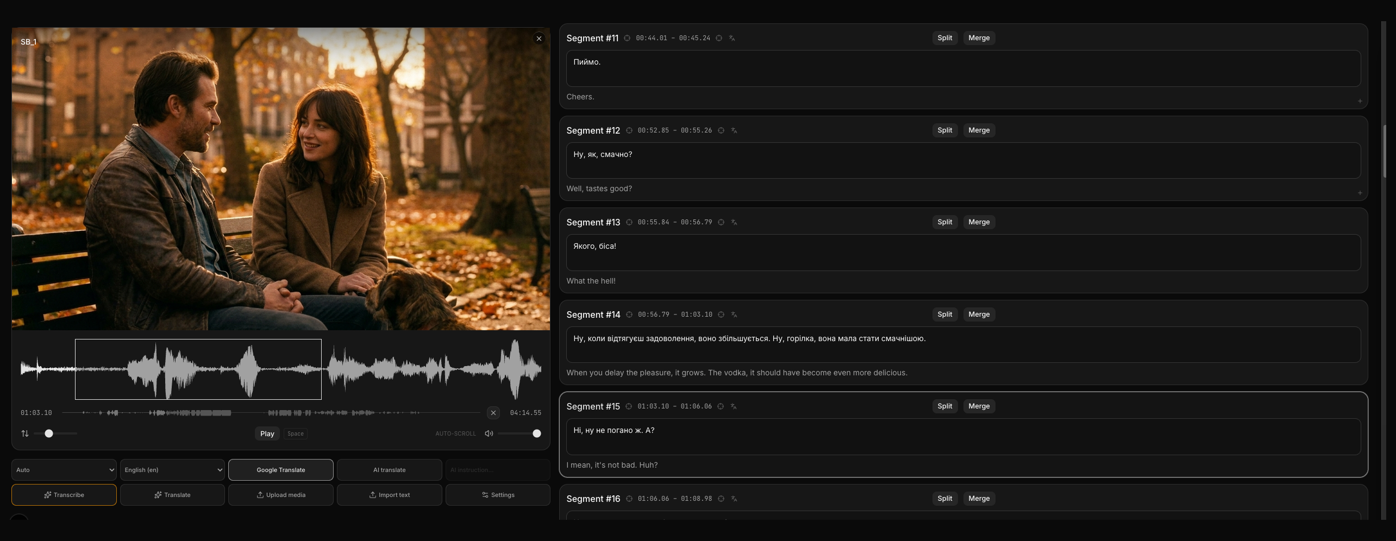The width and height of the screenshot is (1396, 541).
Task: Adjust the waveform zoom slider
Action: 55,433
